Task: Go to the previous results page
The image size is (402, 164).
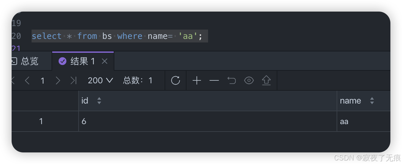Action: [27, 80]
